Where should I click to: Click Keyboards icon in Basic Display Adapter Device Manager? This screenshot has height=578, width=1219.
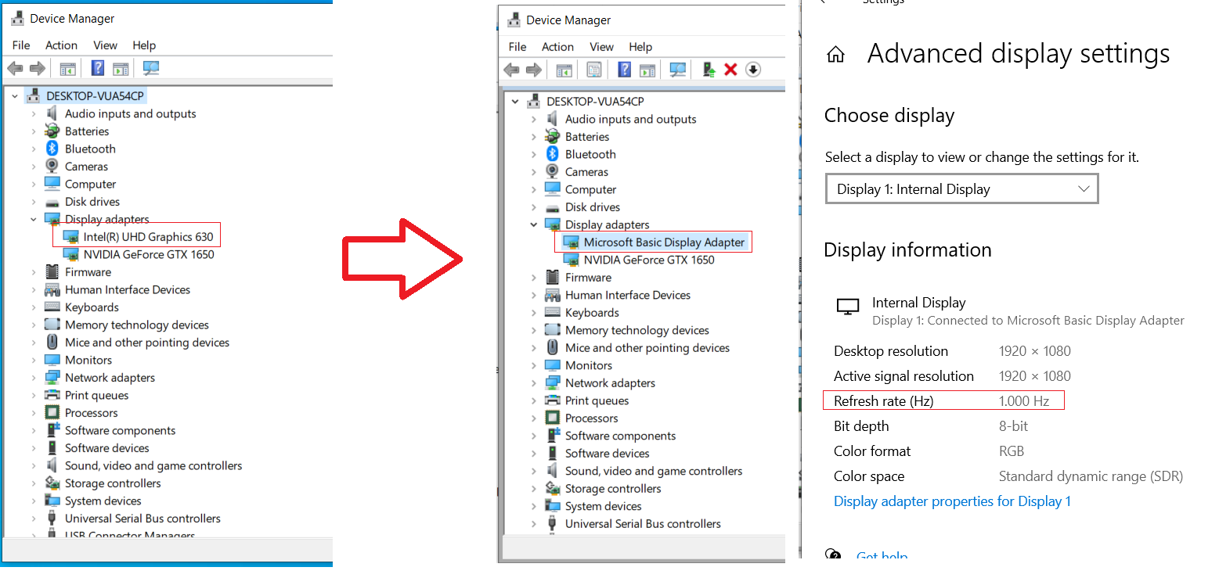click(x=553, y=313)
